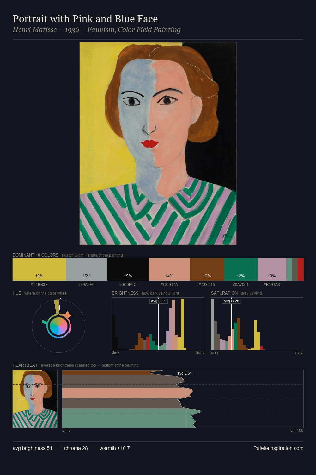Click the 'DOMINANT 10 COLORS' heading
Image resolution: width=316 pixels, height=475 pixels.
(35, 255)
